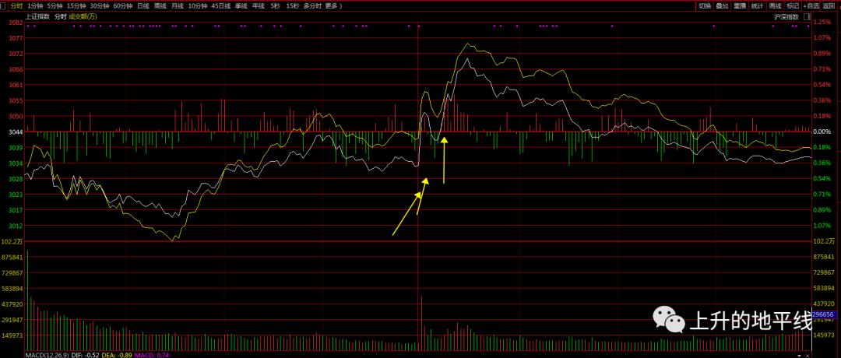Click the 重播 replay button
This screenshot has width=841, height=358.
(740, 6)
